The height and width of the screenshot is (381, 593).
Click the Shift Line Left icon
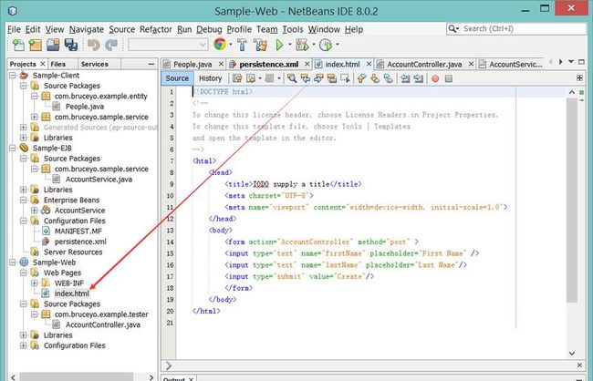tap(405, 78)
